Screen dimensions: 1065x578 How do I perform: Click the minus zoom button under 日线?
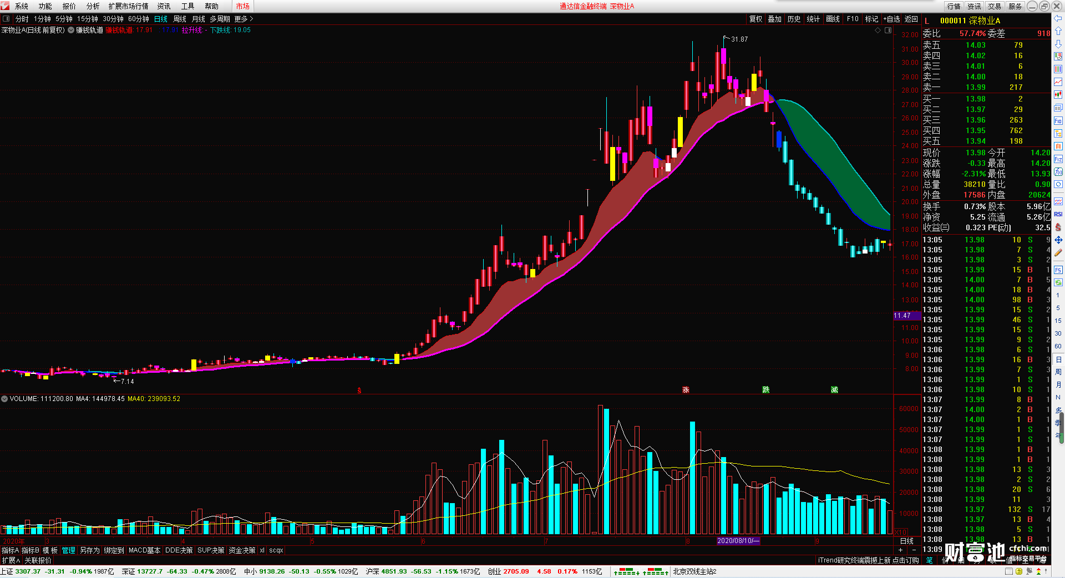pos(914,550)
